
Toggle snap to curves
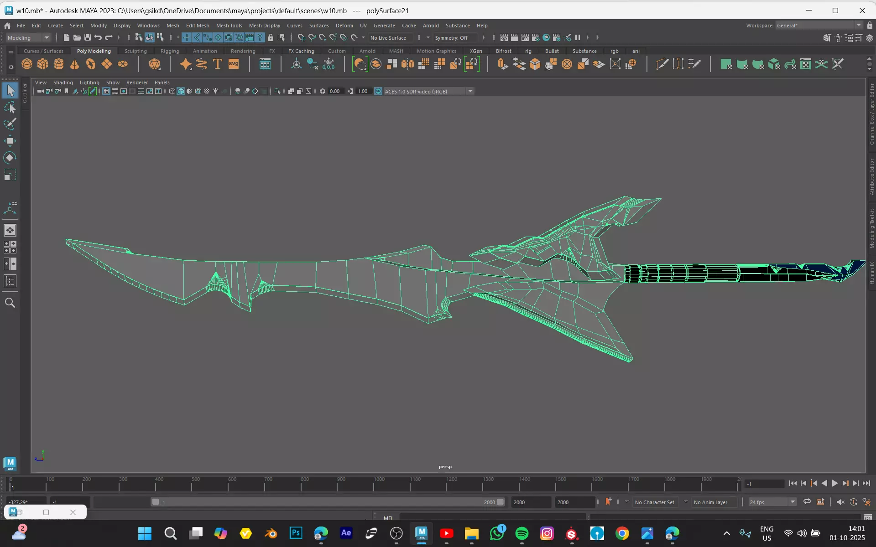tap(312, 38)
